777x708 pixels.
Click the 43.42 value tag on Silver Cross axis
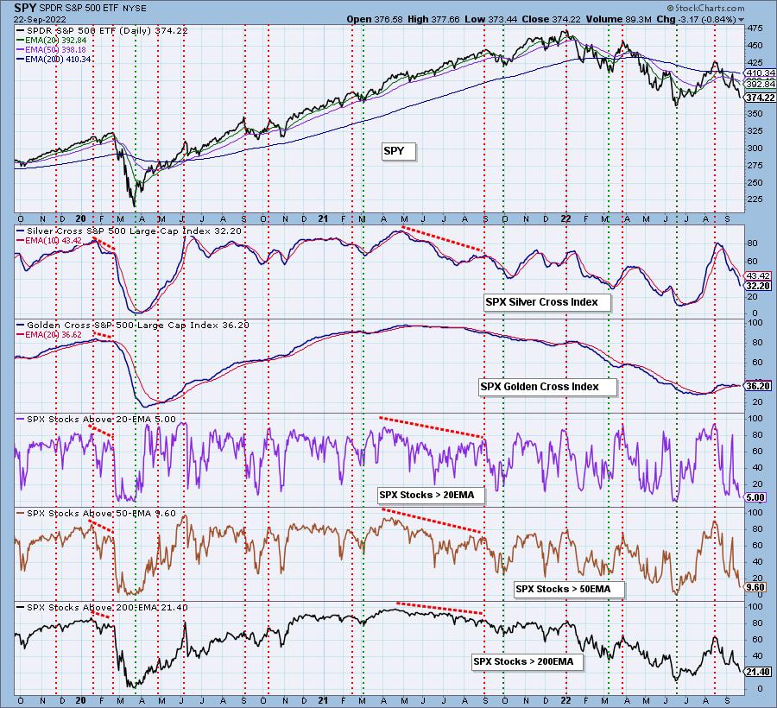tap(758, 276)
